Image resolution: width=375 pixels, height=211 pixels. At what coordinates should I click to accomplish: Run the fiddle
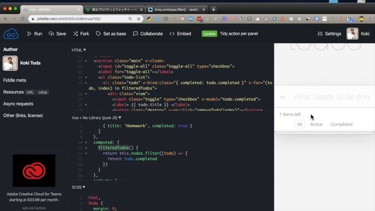[35, 34]
